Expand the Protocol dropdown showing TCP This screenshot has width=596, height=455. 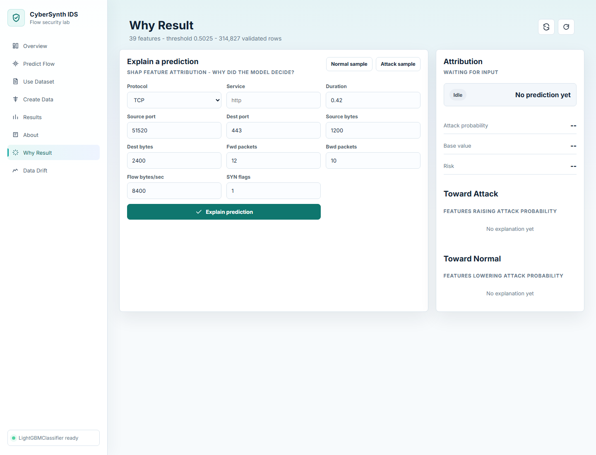point(174,100)
